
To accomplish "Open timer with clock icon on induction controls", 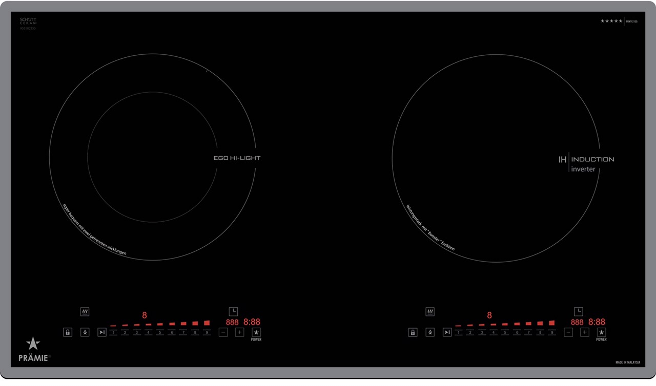I will point(578,311).
